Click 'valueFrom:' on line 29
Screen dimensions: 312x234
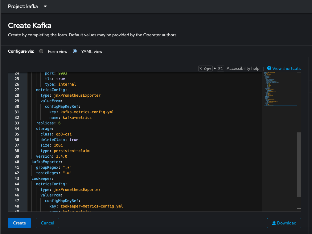(51, 101)
